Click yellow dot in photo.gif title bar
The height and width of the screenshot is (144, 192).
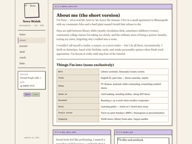point(119,132)
